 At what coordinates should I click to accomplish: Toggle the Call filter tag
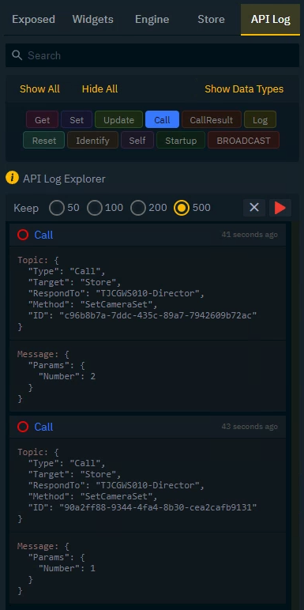162,119
